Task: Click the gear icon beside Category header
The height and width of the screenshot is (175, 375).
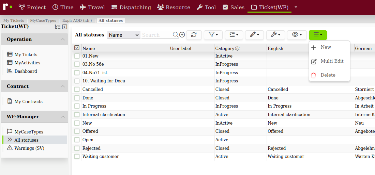Action: point(237,48)
